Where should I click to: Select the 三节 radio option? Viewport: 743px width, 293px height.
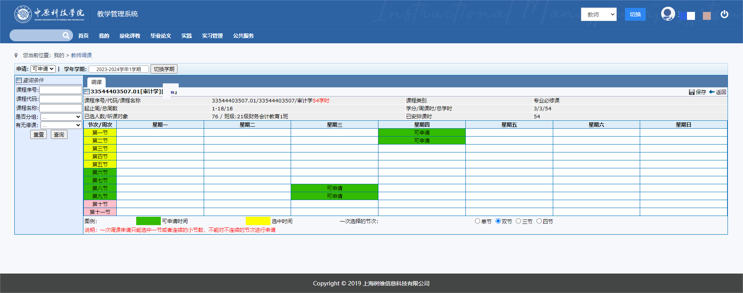[x=518, y=221]
